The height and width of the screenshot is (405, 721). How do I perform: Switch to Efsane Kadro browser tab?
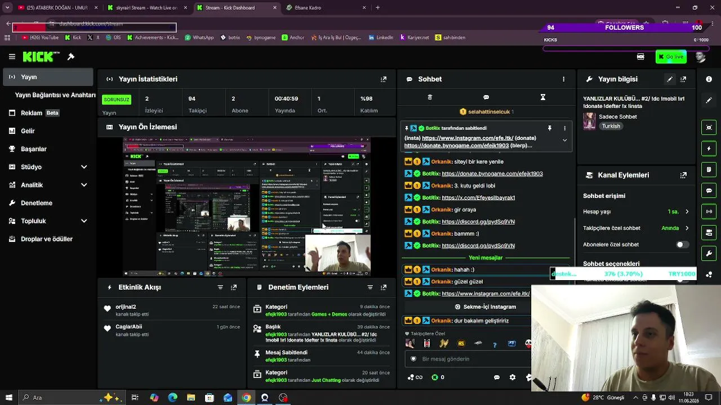[327, 8]
